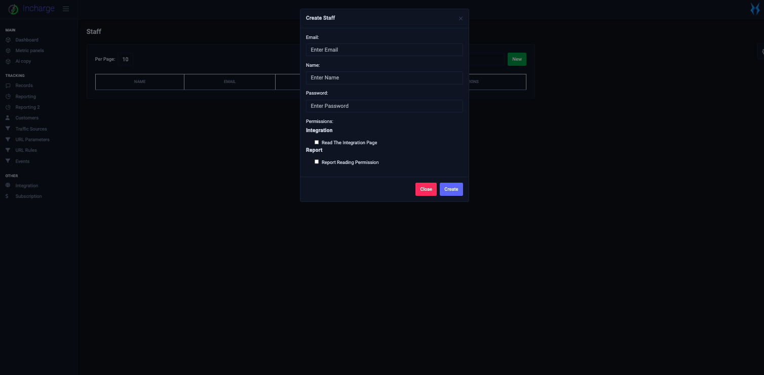Click the Ai copy icon in sidebar

[x=8, y=61]
